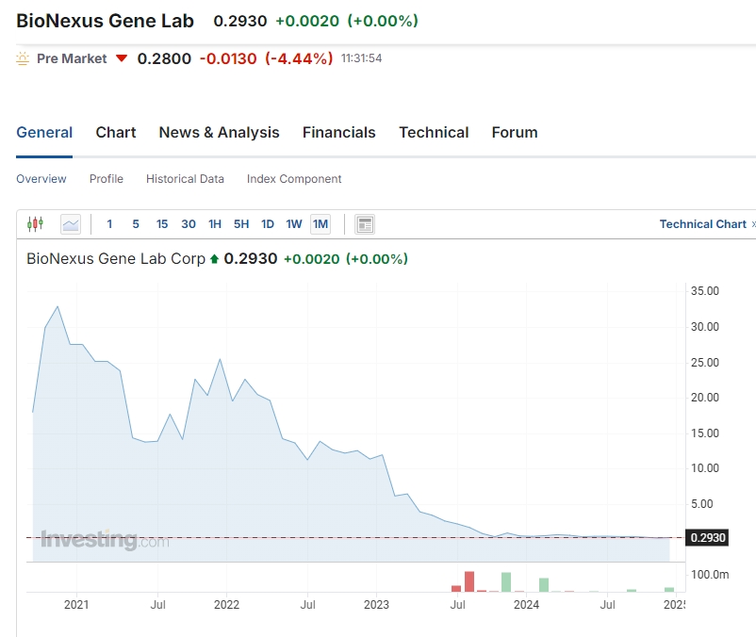This screenshot has width=756, height=637.
Task: Open the Index Component link
Action: 294,179
